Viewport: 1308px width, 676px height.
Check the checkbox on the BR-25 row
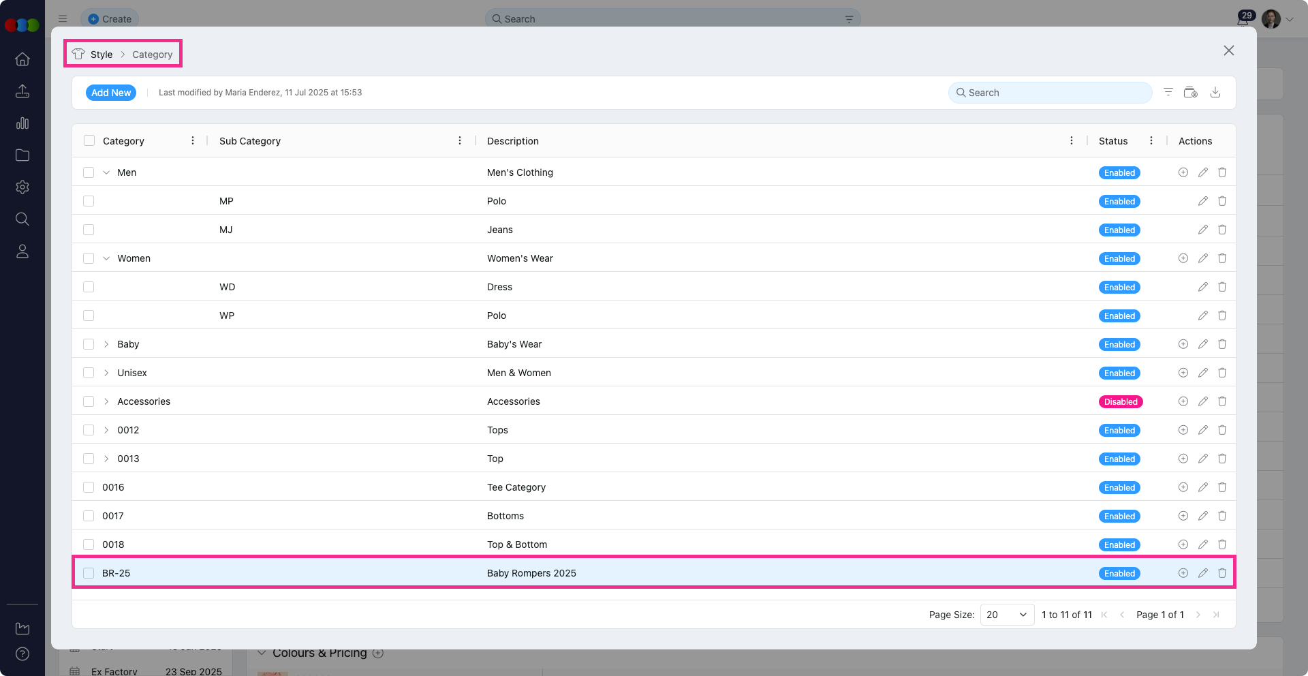pos(89,573)
